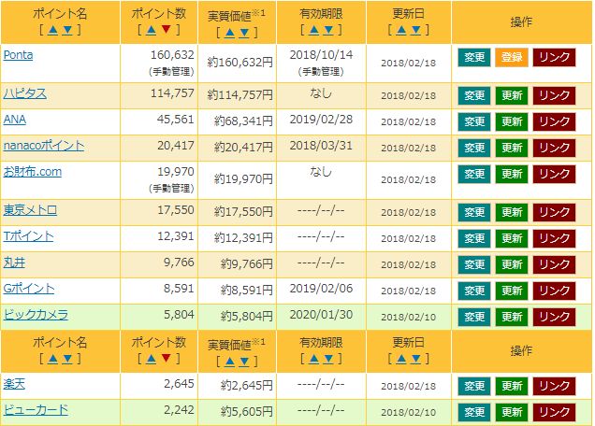The image size is (595, 426).
Task: Sort ポイント数 ascending in top header
Action: (x=151, y=30)
